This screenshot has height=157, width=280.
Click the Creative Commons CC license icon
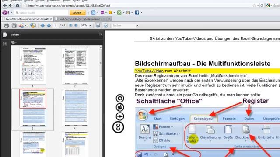118,127
